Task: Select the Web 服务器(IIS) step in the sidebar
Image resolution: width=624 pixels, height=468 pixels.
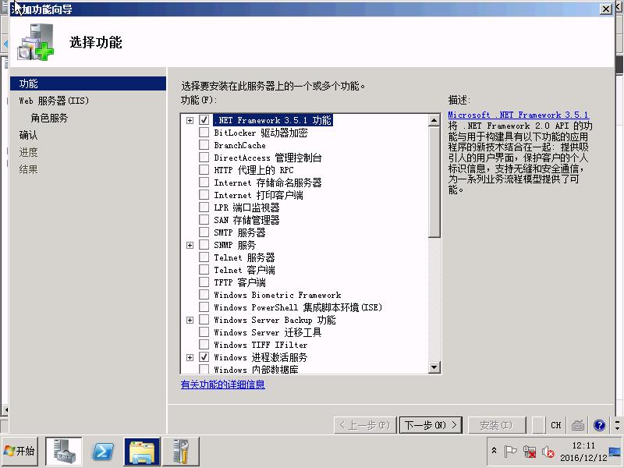Action: pyautogui.click(x=55, y=101)
